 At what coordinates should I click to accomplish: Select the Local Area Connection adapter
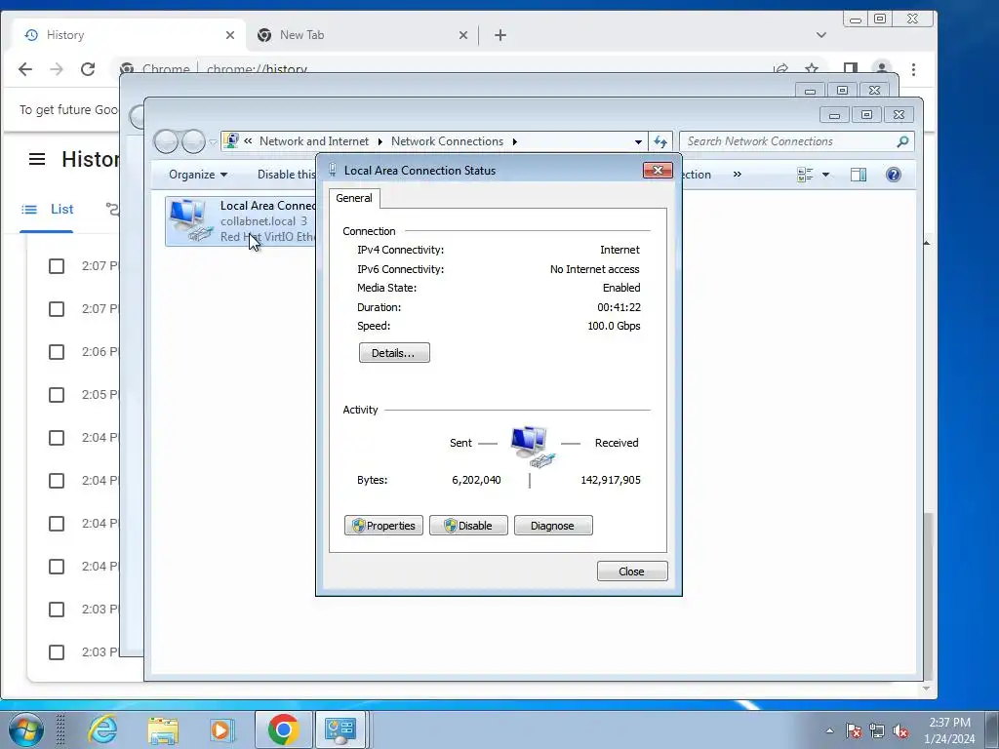[x=241, y=221]
